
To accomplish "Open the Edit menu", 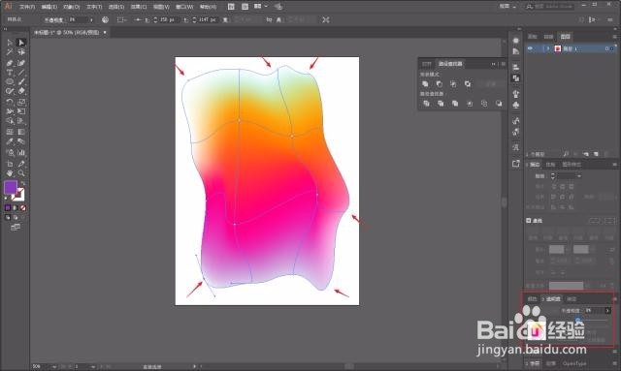I will [49, 7].
